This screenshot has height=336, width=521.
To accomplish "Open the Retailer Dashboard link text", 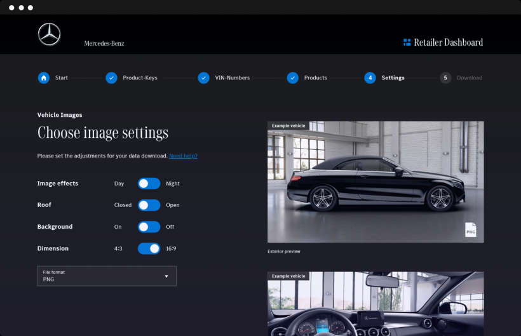I will coord(448,42).
